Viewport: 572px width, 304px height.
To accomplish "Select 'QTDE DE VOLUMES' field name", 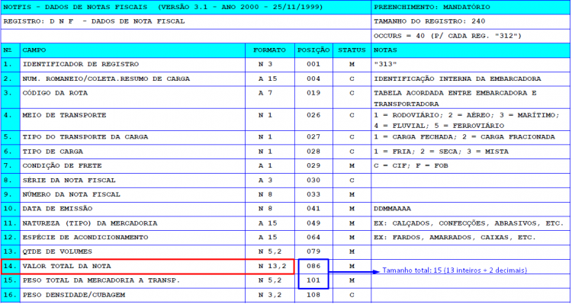I will [x=57, y=251].
